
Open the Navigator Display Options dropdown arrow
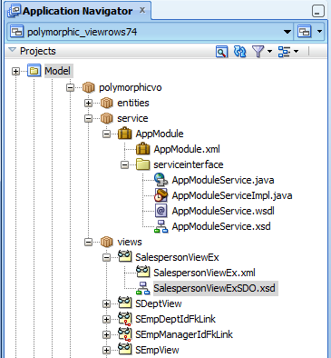(296, 52)
